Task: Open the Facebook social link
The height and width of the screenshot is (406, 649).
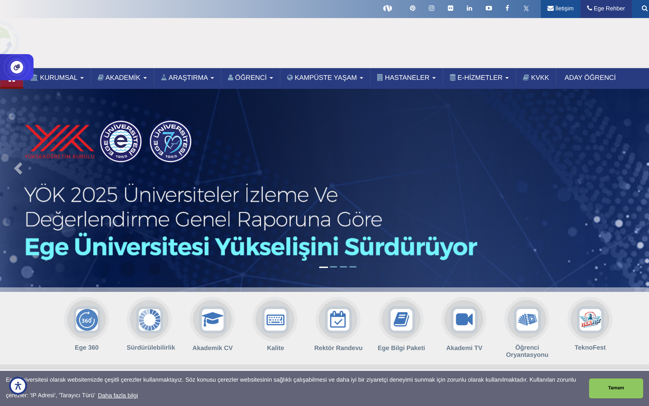Action: pos(507,8)
